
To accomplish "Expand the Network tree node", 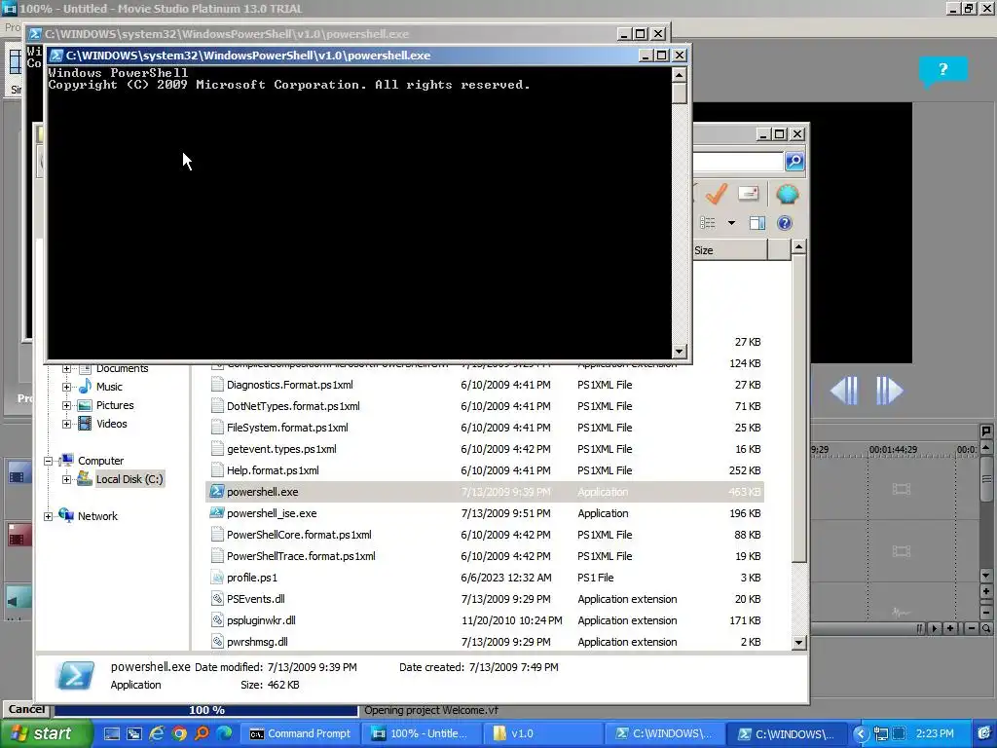I will tap(49, 516).
